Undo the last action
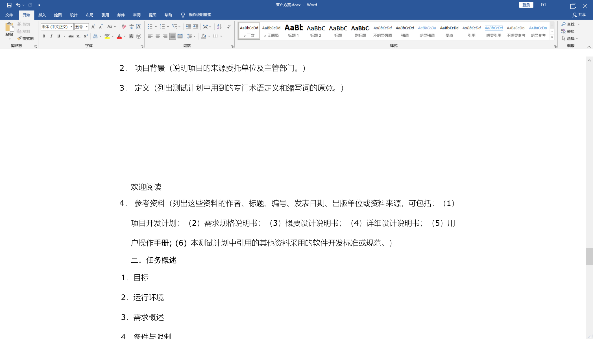This screenshot has width=593, height=339. point(18,5)
